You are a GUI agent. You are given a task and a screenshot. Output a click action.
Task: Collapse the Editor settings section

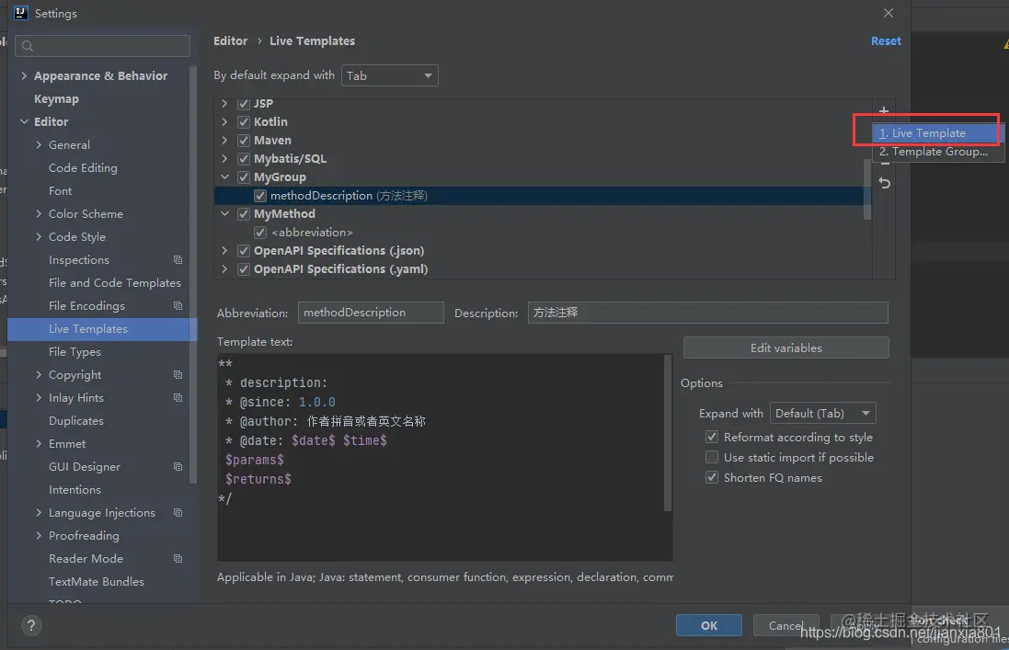pyautogui.click(x=24, y=121)
